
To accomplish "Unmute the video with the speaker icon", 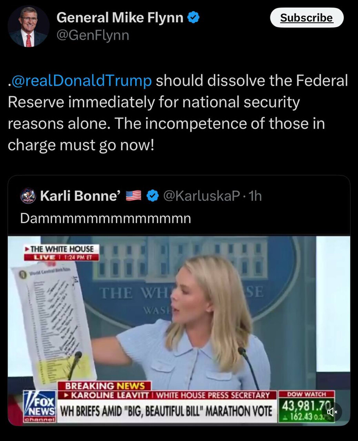I will [x=332, y=413].
